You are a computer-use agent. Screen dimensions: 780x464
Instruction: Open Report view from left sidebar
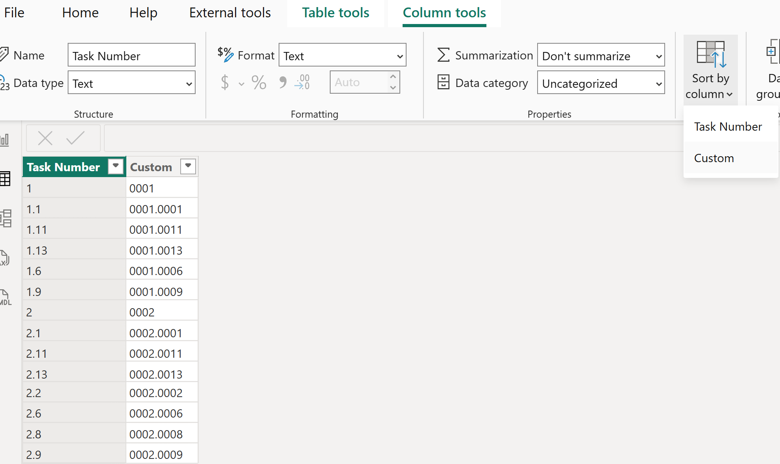pos(5,140)
